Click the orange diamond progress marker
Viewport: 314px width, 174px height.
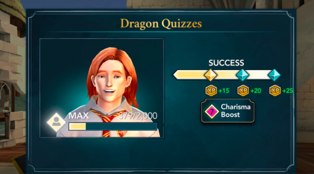point(210,75)
